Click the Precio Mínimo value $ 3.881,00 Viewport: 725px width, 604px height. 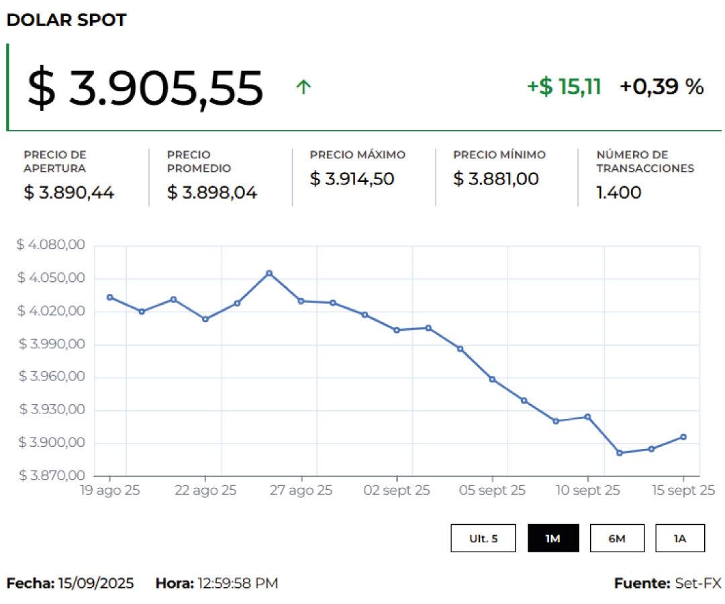[495, 179]
